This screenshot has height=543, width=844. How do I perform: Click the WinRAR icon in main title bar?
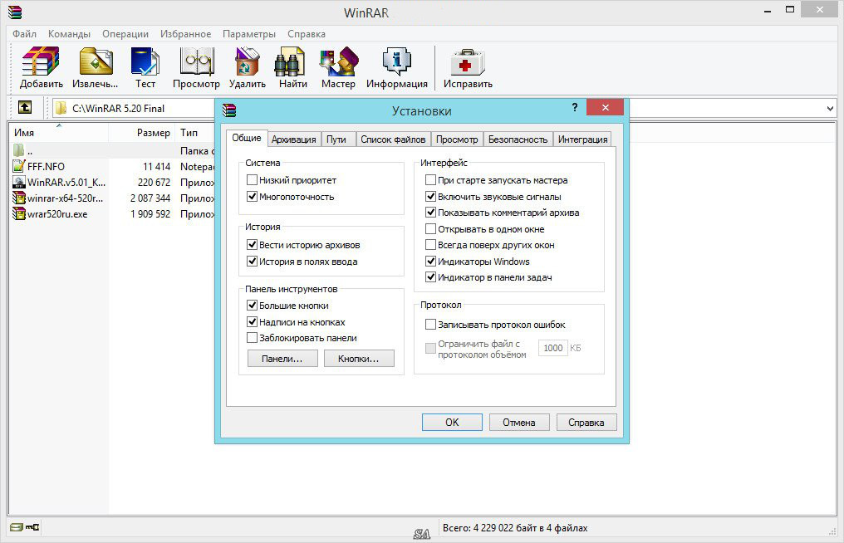pos(14,12)
